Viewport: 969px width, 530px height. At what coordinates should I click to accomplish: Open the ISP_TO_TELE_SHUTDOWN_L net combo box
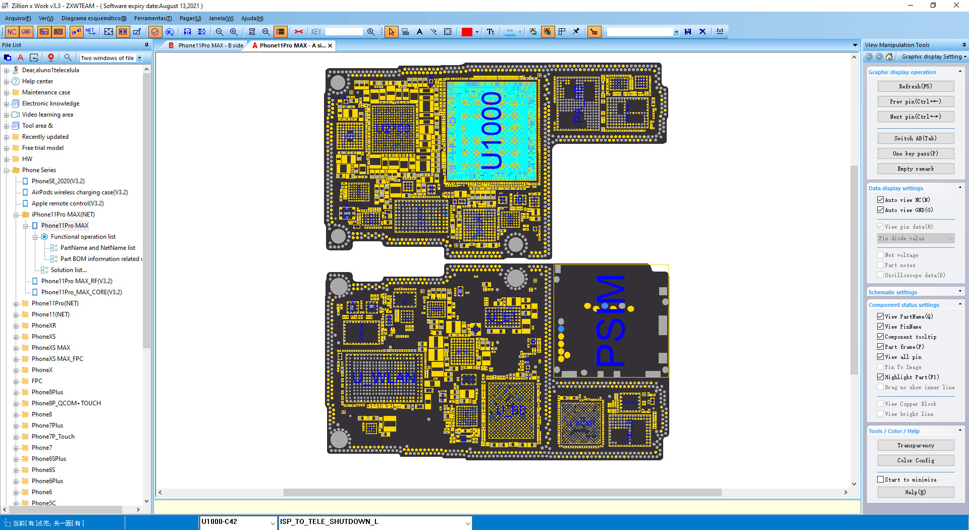(x=375, y=522)
